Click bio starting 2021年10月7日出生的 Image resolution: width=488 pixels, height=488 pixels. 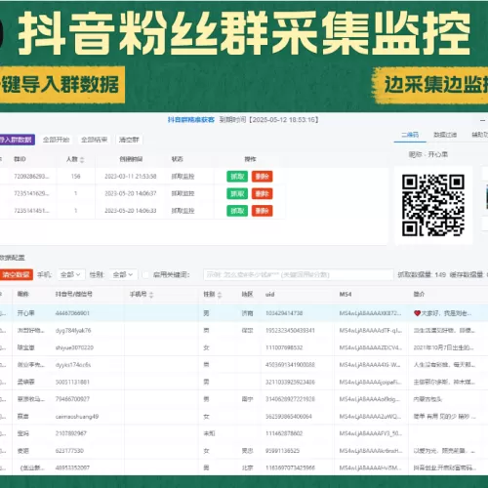coord(444,347)
